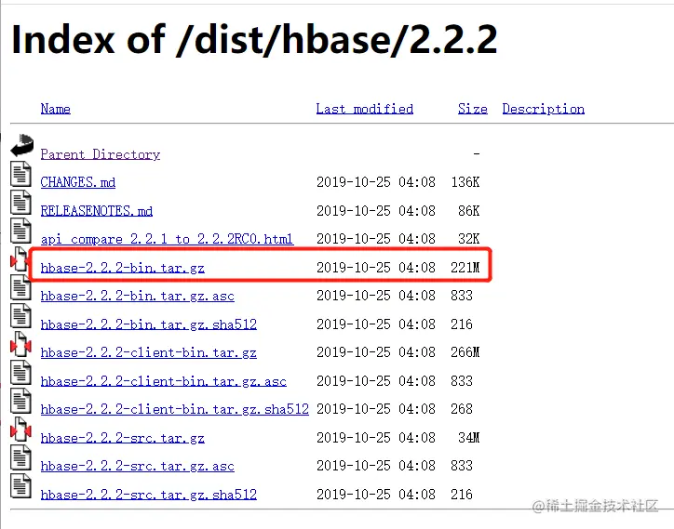Click the file icon beside hbase-2.2.2-bin.tar.gz.sha512
Viewport: 674px width, 529px height.
click(x=20, y=315)
